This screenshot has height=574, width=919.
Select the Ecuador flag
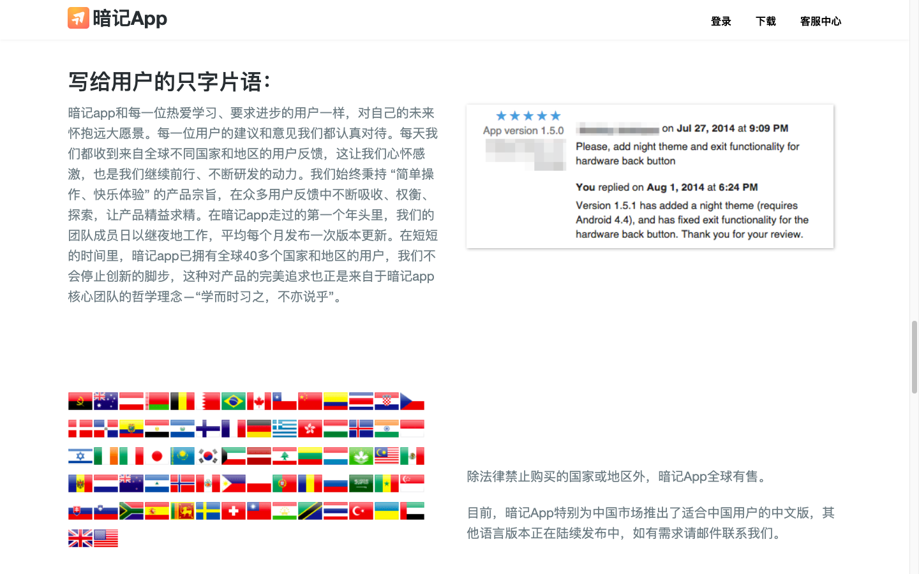tap(131, 429)
